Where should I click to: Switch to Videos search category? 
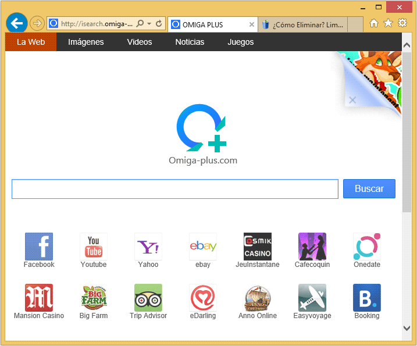pos(140,42)
